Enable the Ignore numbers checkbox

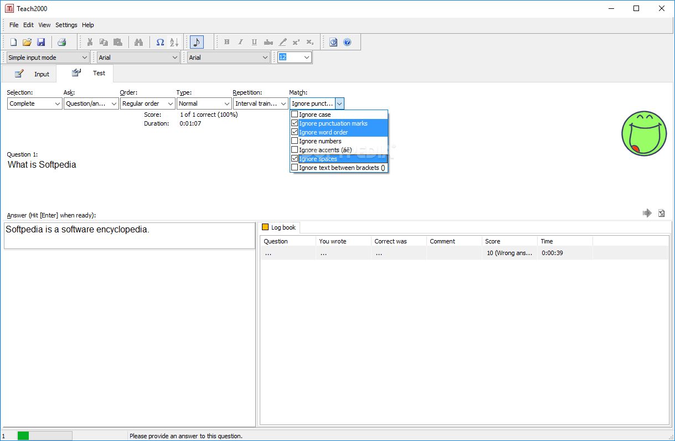pyautogui.click(x=295, y=141)
